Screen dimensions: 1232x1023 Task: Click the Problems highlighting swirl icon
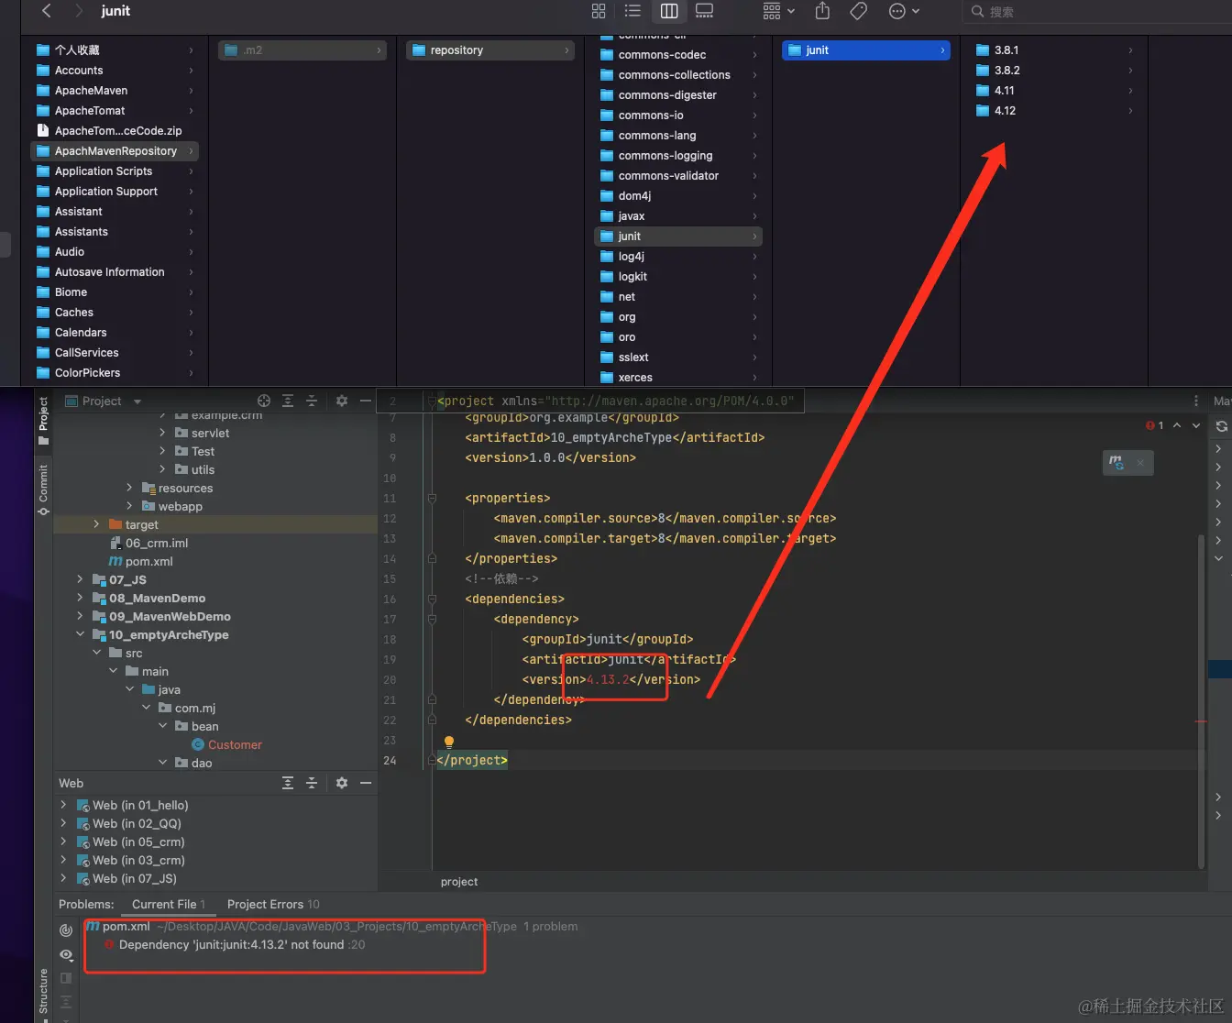(66, 930)
